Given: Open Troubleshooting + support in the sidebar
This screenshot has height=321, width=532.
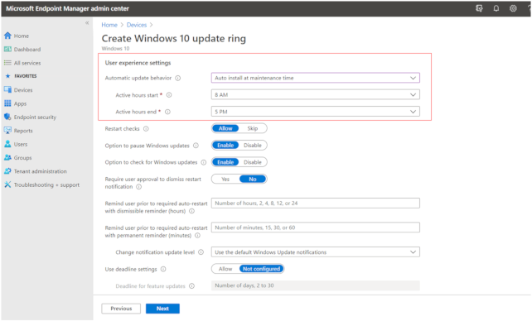Looking at the screenshot, I should (x=41, y=184).
